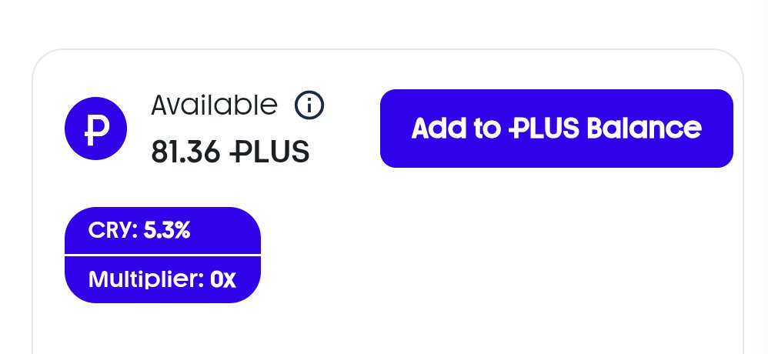Click the word Balance on the purple button
The height and width of the screenshot is (354, 768).
pyautogui.click(x=644, y=128)
